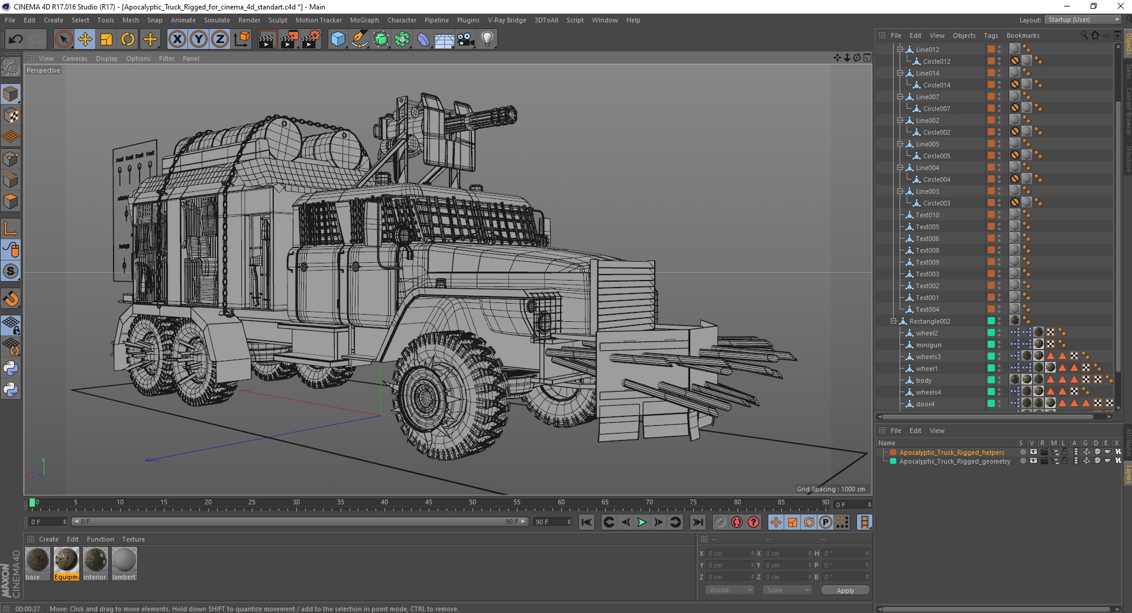Open the World coordinate dropdown

tap(729, 590)
